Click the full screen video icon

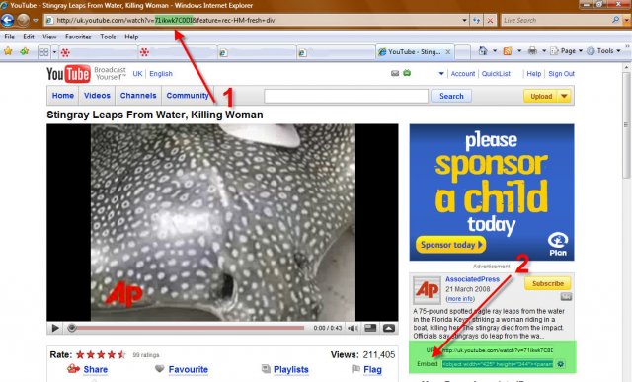388,328
